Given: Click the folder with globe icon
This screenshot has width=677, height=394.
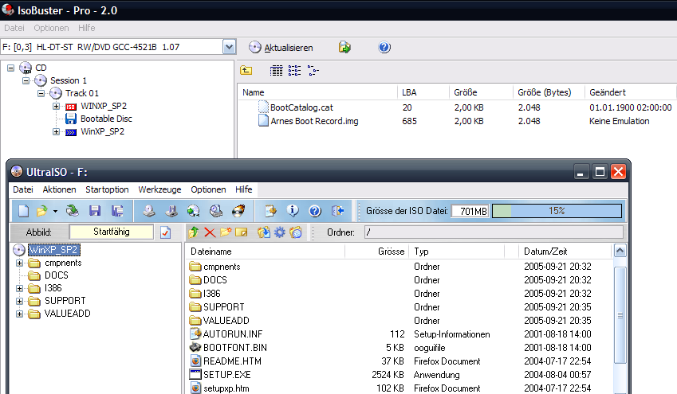Looking at the screenshot, I should pos(296,232).
